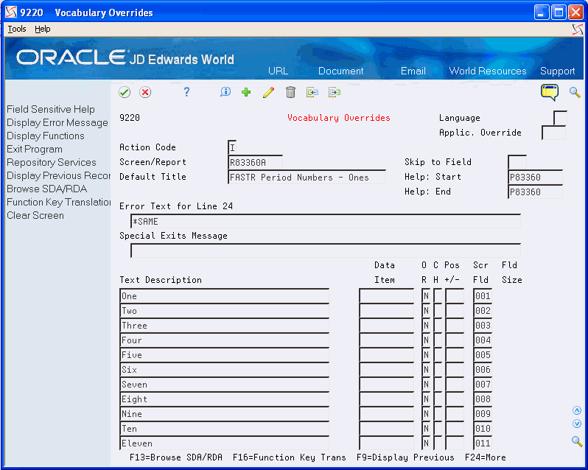The height and width of the screenshot is (470, 588).
Task: Click the scroll down arrow icon
Action: pyautogui.click(x=577, y=424)
